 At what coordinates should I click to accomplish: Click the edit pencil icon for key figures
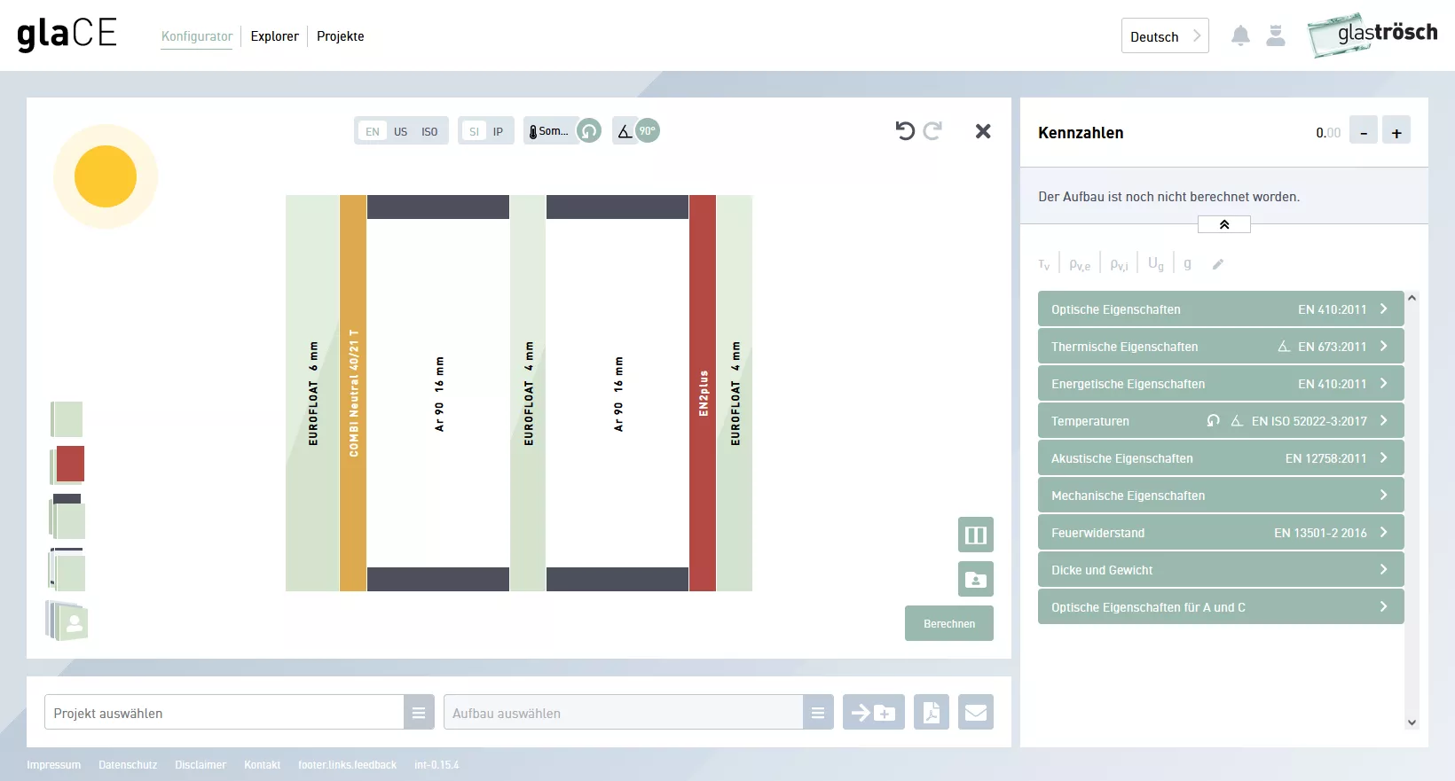point(1218,264)
